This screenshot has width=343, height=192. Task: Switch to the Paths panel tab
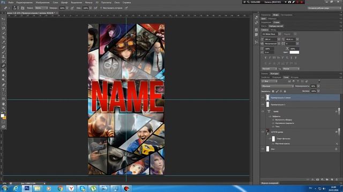274,74
